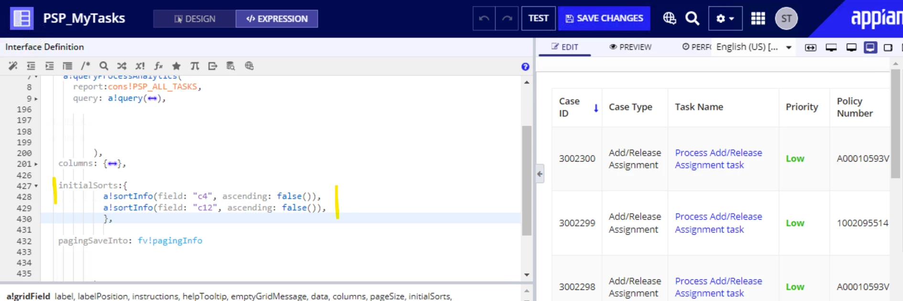Image resolution: width=903 pixels, height=301 pixels.
Task: Click the export arrow toolbar icon
Action: click(x=212, y=66)
